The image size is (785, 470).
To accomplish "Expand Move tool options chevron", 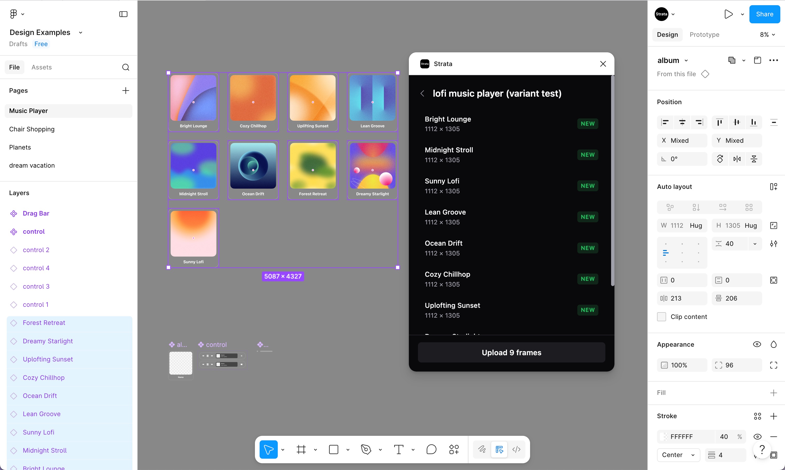I will [283, 450].
